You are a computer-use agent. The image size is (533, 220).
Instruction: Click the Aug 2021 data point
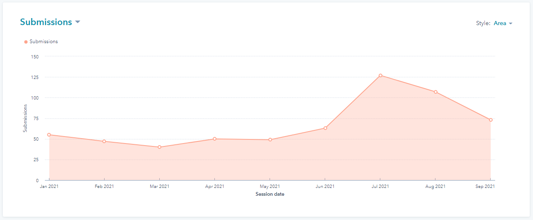(x=435, y=92)
